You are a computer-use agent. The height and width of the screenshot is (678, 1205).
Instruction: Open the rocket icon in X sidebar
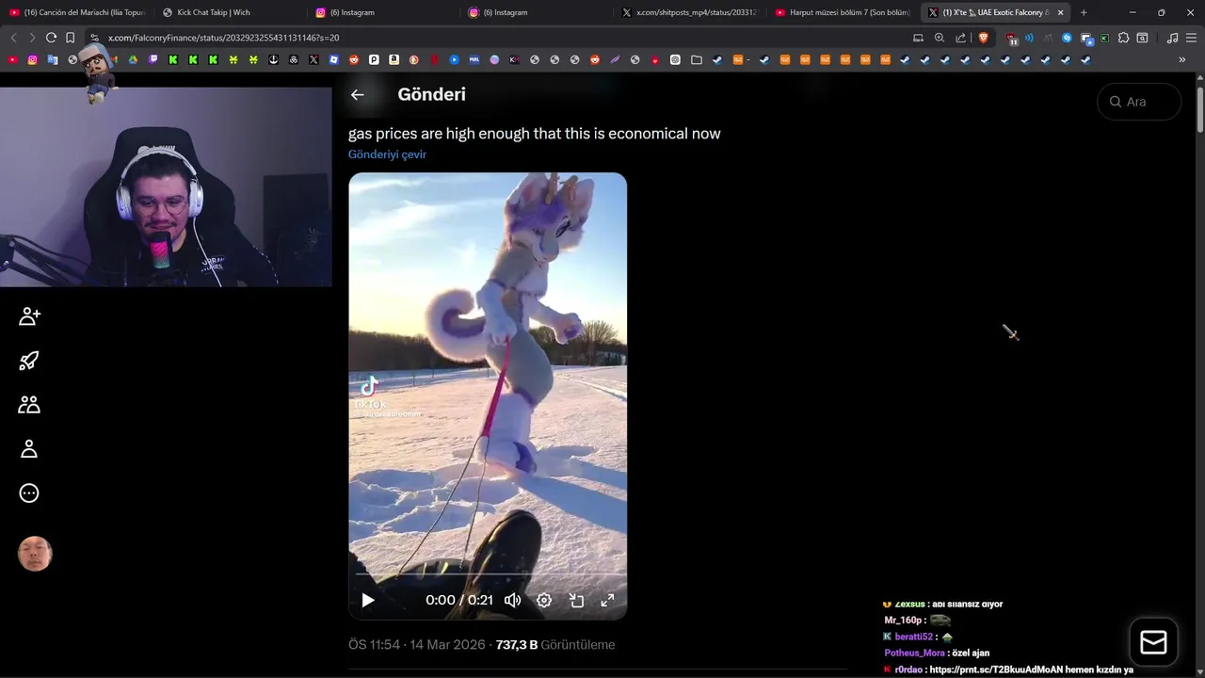pyautogui.click(x=29, y=361)
